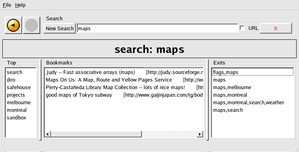The width and height of the screenshot is (299, 152).
Task: Click right arrow of Bookmarks horizontal scrollbar
Action: pos(199,134)
